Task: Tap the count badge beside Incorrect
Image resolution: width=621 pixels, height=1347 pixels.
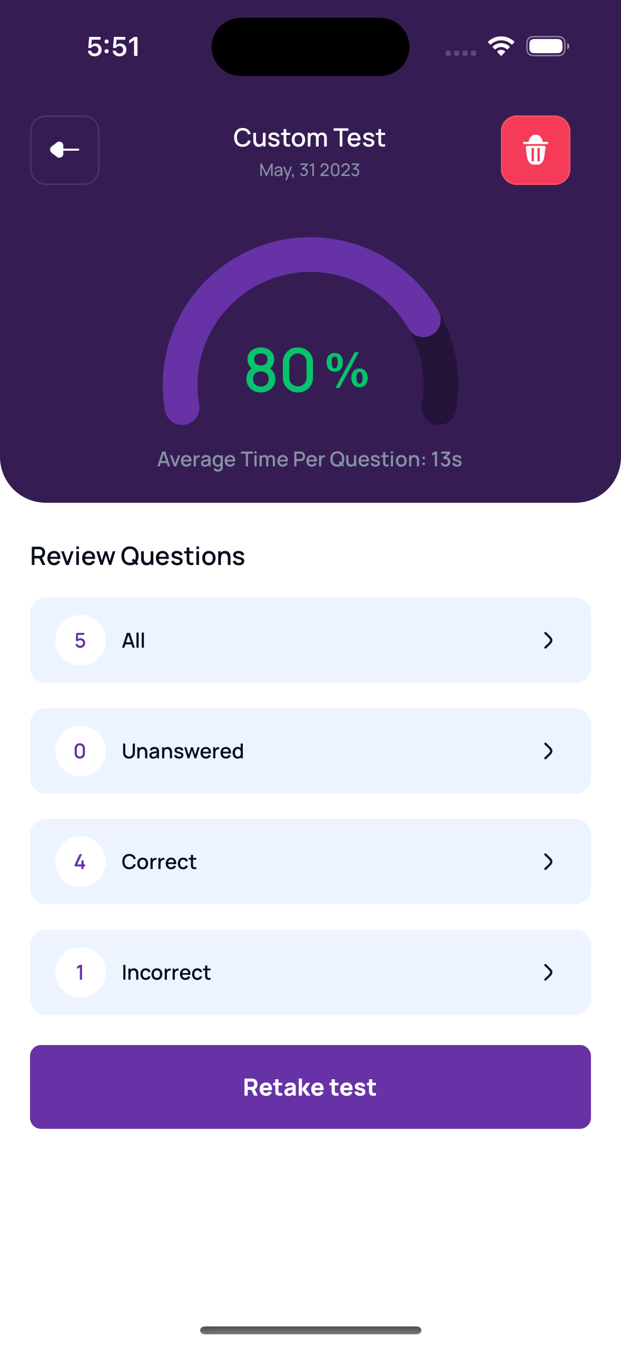Action: 80,972
